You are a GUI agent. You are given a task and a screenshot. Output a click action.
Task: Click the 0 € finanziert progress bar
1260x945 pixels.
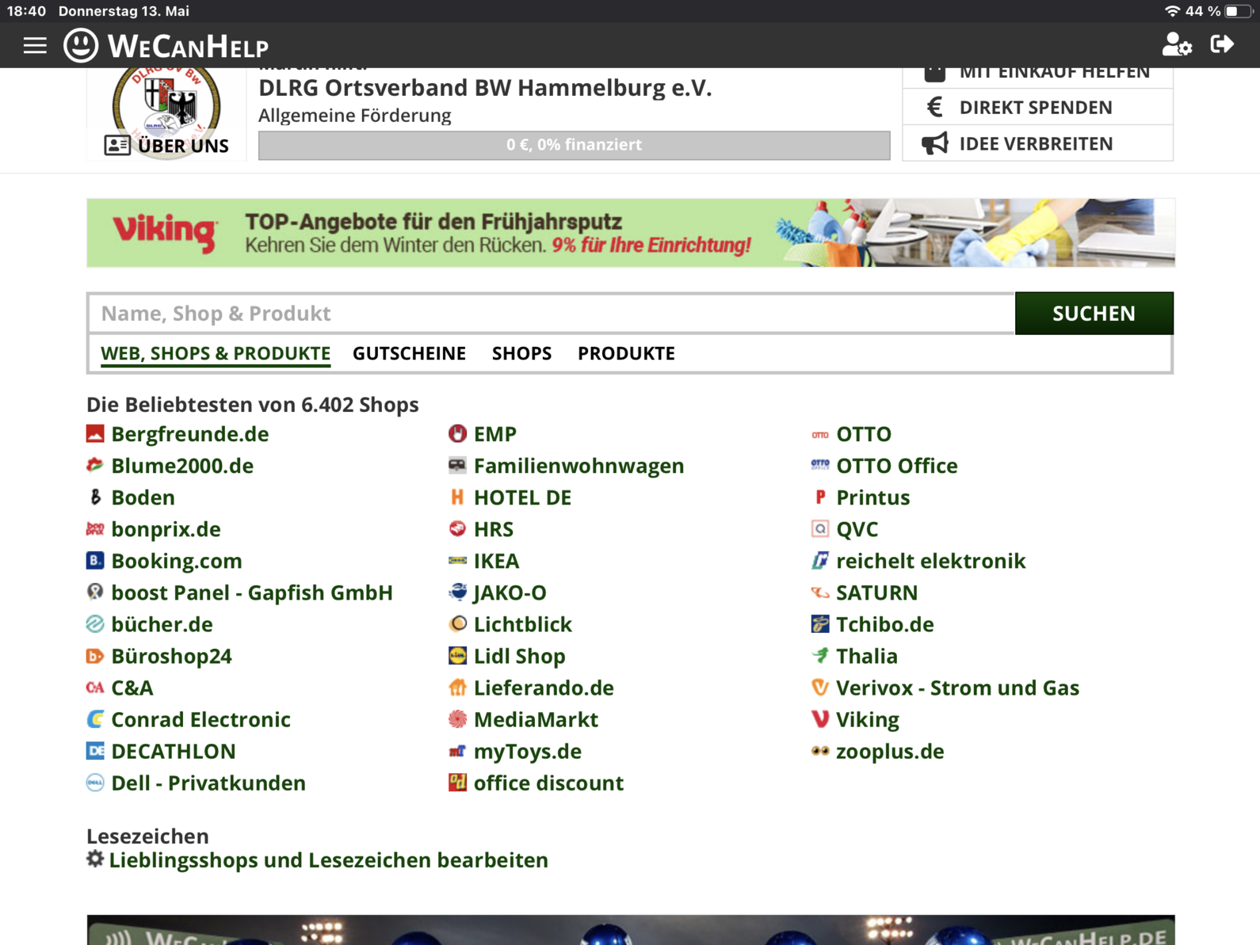point(574,145)
